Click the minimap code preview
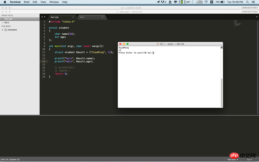This screenshot has width=259, height=162. point(238,23)
